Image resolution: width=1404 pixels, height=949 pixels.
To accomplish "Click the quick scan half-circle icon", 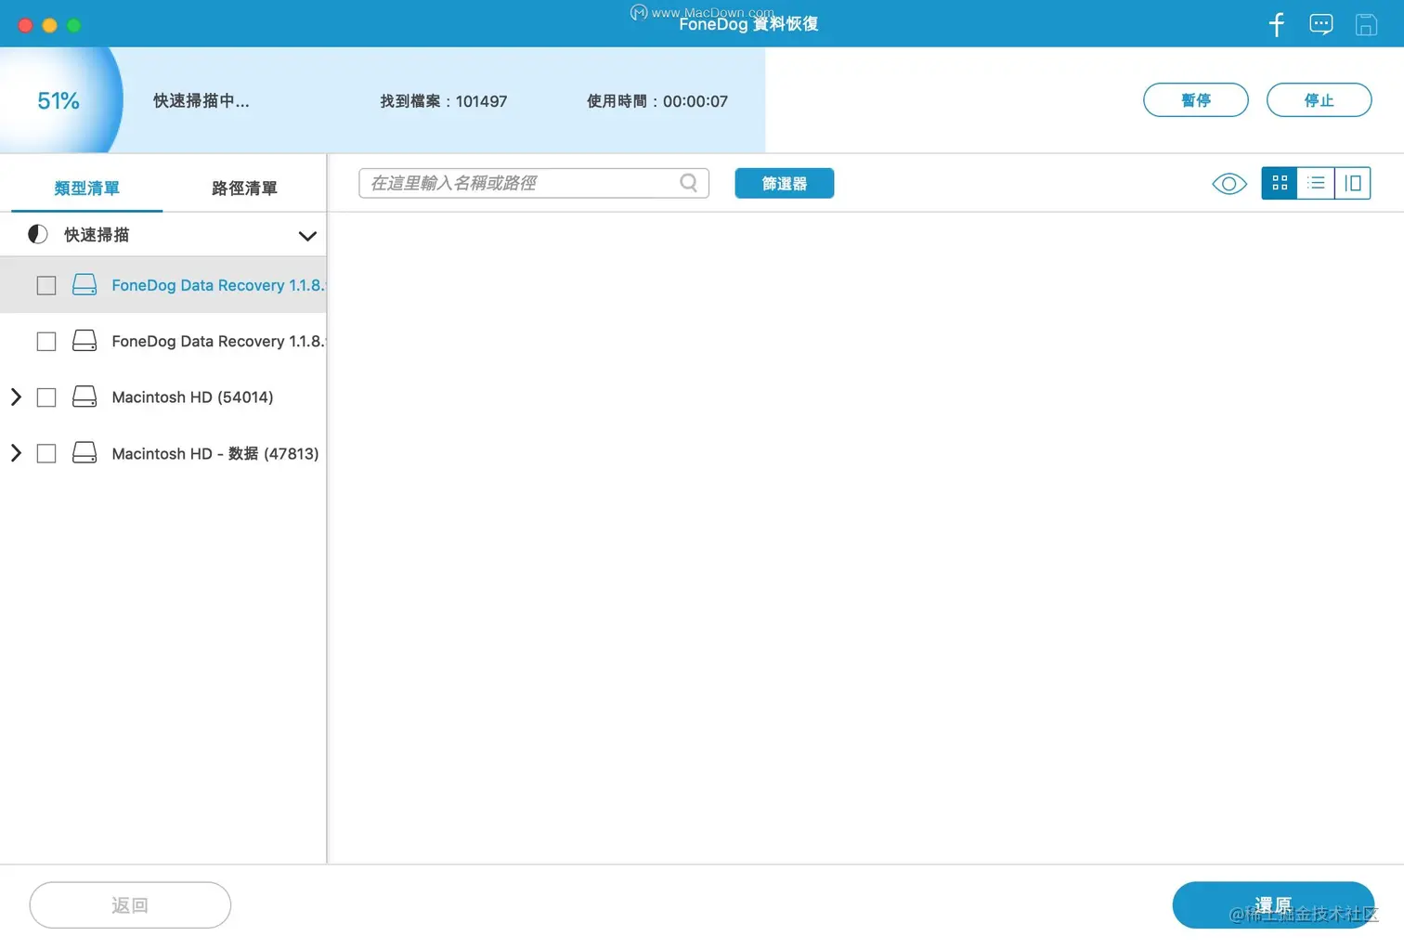I will pyautogui.click(x=38, y=235).
